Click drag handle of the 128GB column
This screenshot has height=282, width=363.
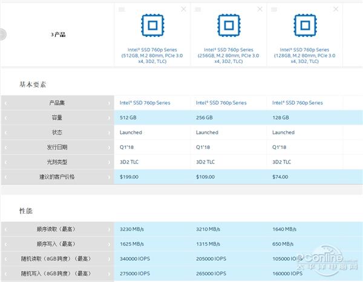tap(274, 9)
